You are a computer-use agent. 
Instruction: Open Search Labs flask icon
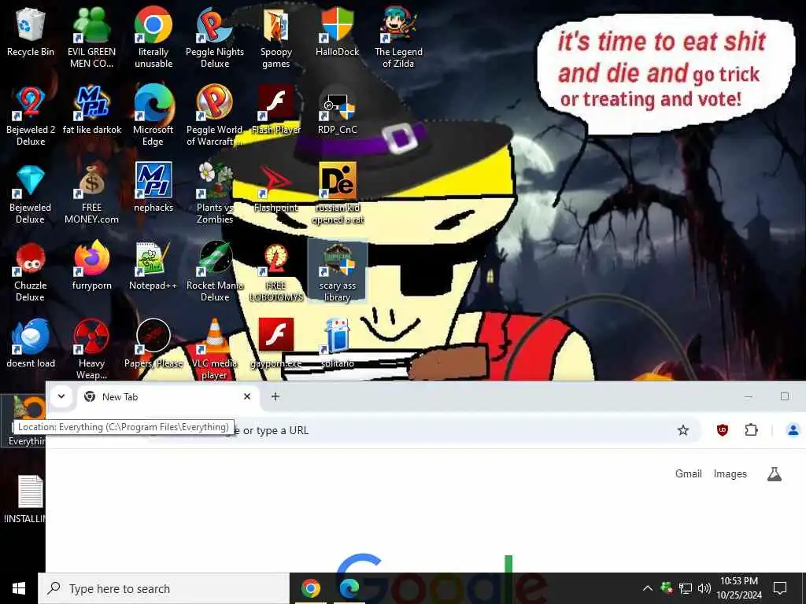click(775, 474)
